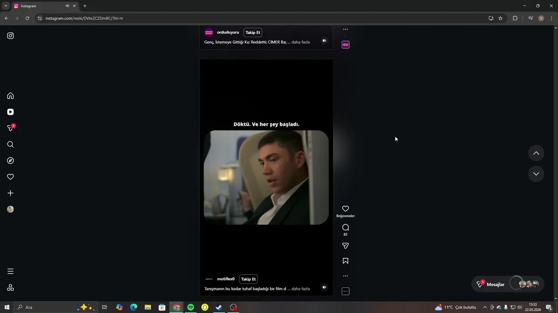Reload the Instagram page
Image resolution: width=558 pixels, height=313 pixels.
[27, 18]
